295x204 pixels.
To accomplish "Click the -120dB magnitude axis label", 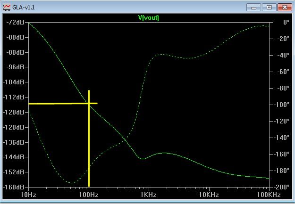I will pos(14,112).
